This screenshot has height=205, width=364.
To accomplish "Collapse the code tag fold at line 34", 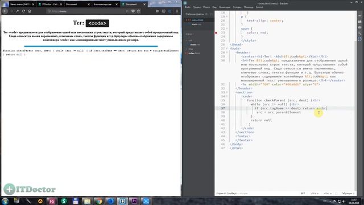I will point(227,96).
